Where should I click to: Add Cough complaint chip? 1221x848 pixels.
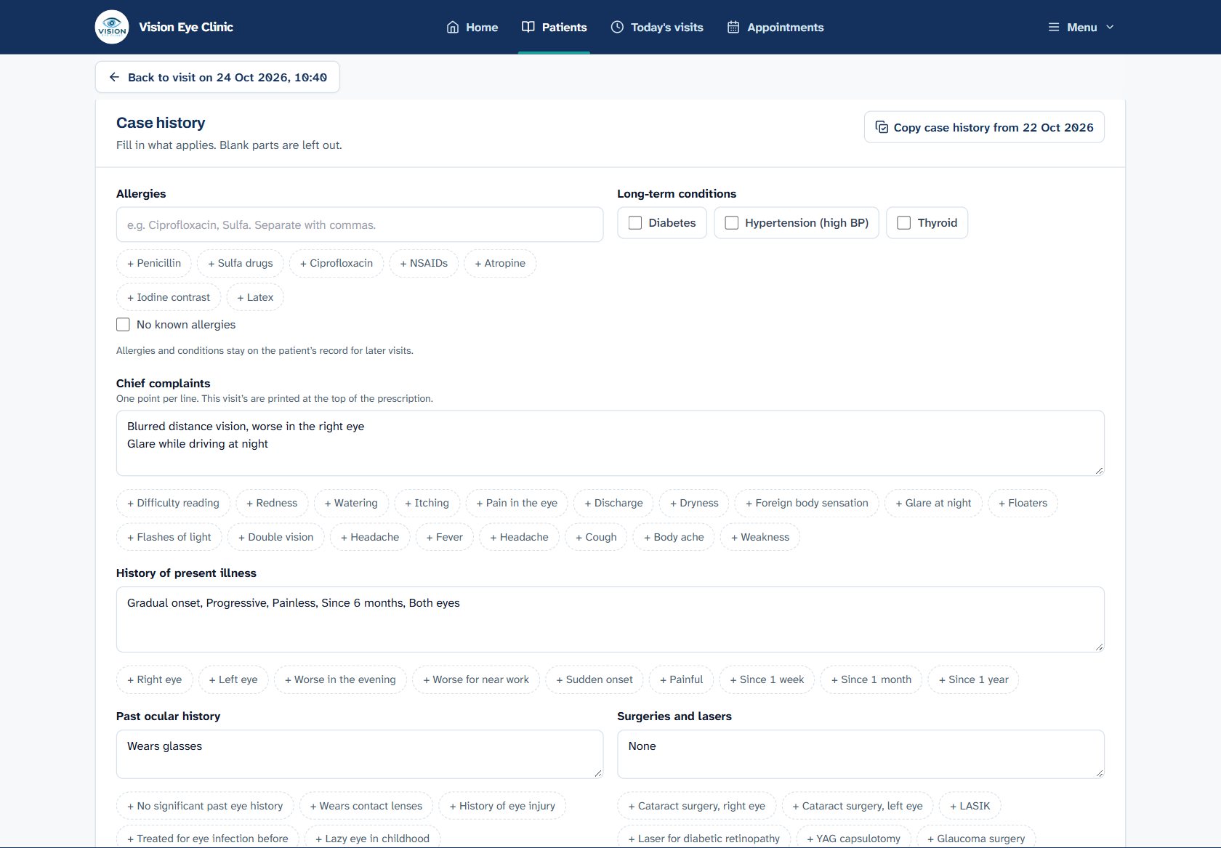(596, 537)
